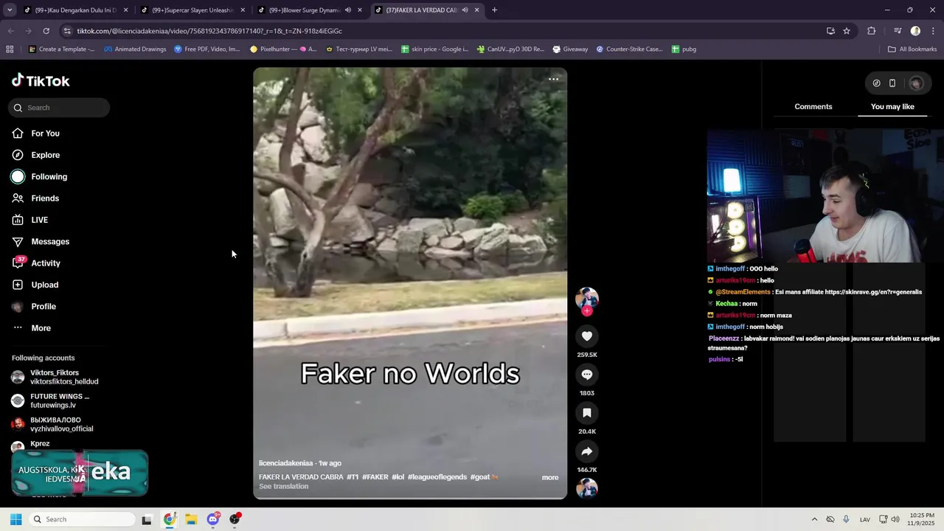Mute the FAKER LA VERDAD tab audio
This screenshot has width=944, height=531.
click(465, 10)
